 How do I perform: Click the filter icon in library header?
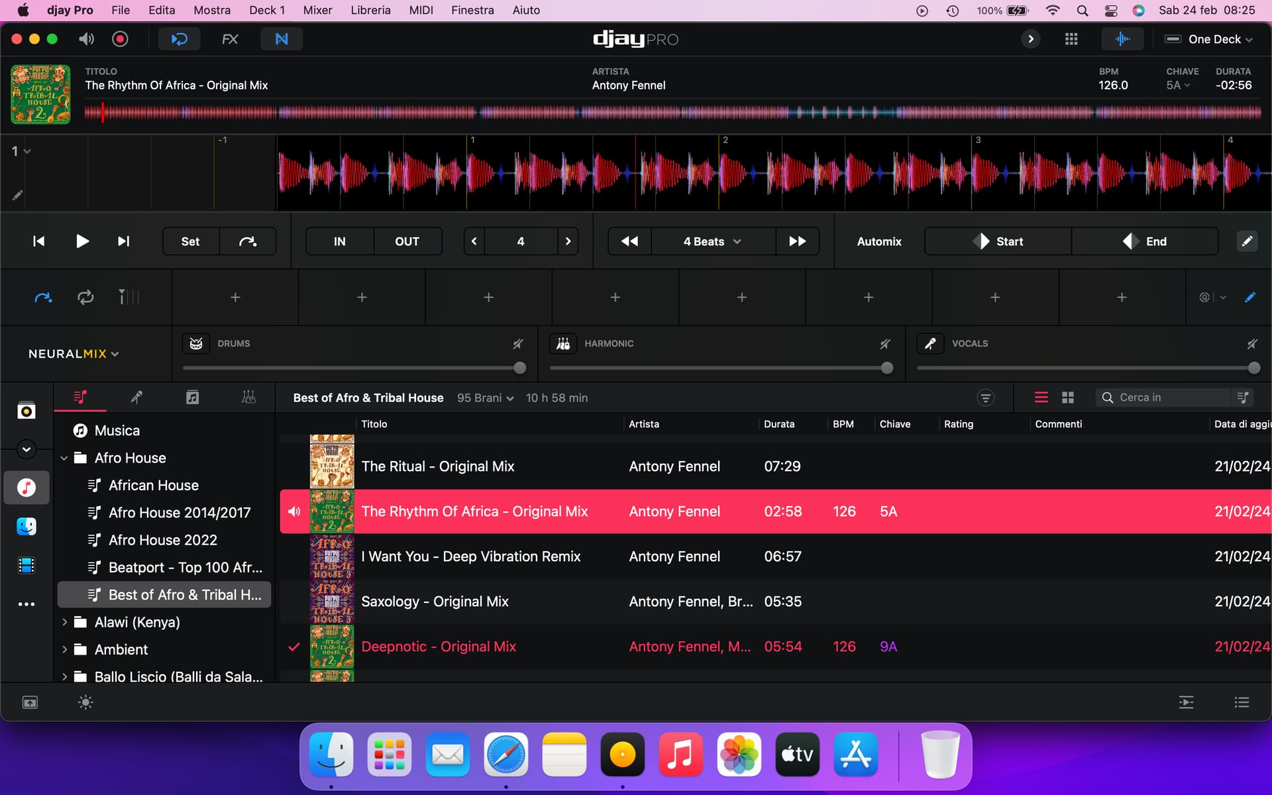[986, 397]
